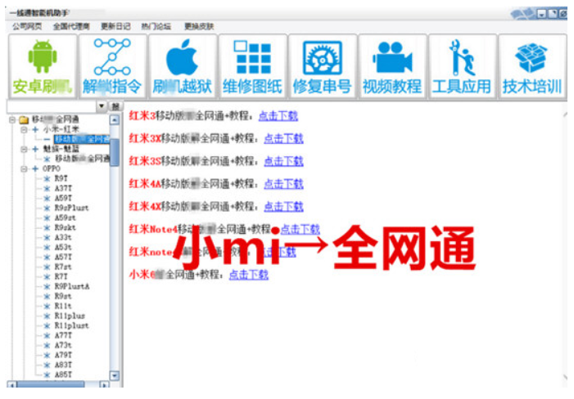Select the OPPO R9T tree item
Image resolution: width=574 pixels, height=399 pixels.
click(61, 179)
